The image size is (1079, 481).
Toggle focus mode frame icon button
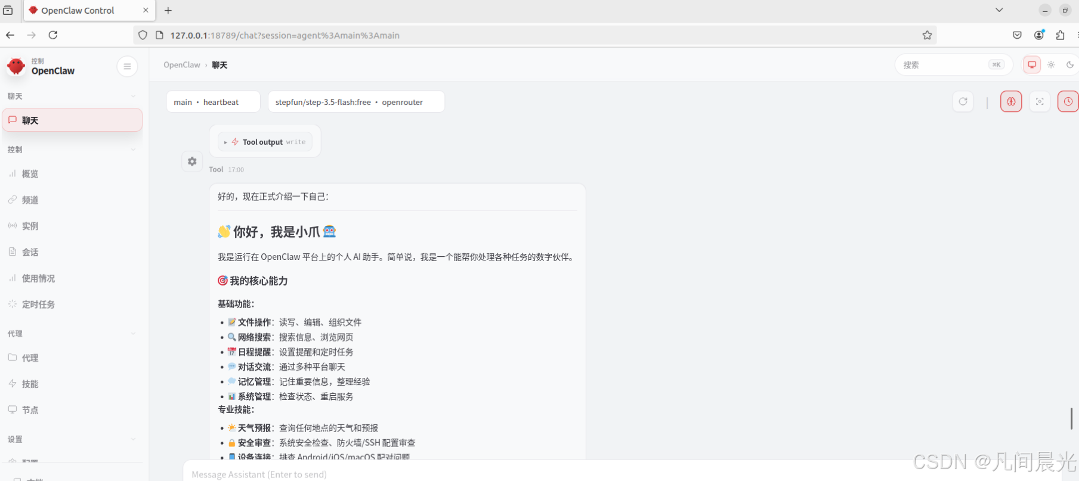1040,101
